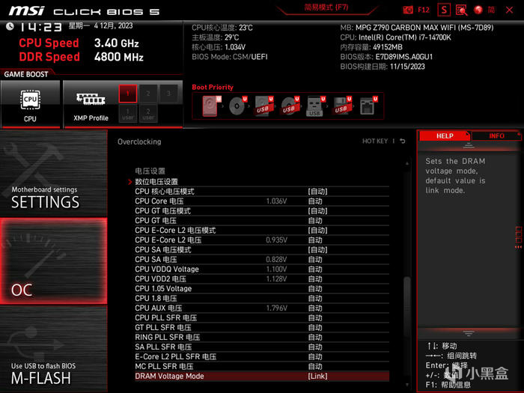Select the USB key boot device icon

[x=316, y=106]
